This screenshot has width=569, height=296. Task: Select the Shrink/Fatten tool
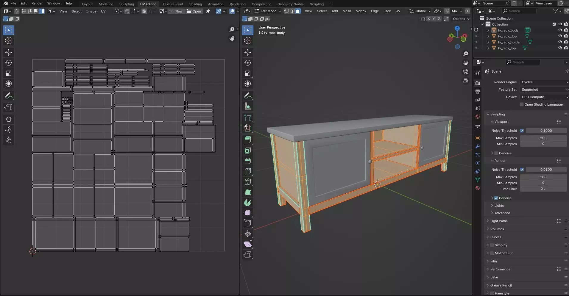point(248,234)
